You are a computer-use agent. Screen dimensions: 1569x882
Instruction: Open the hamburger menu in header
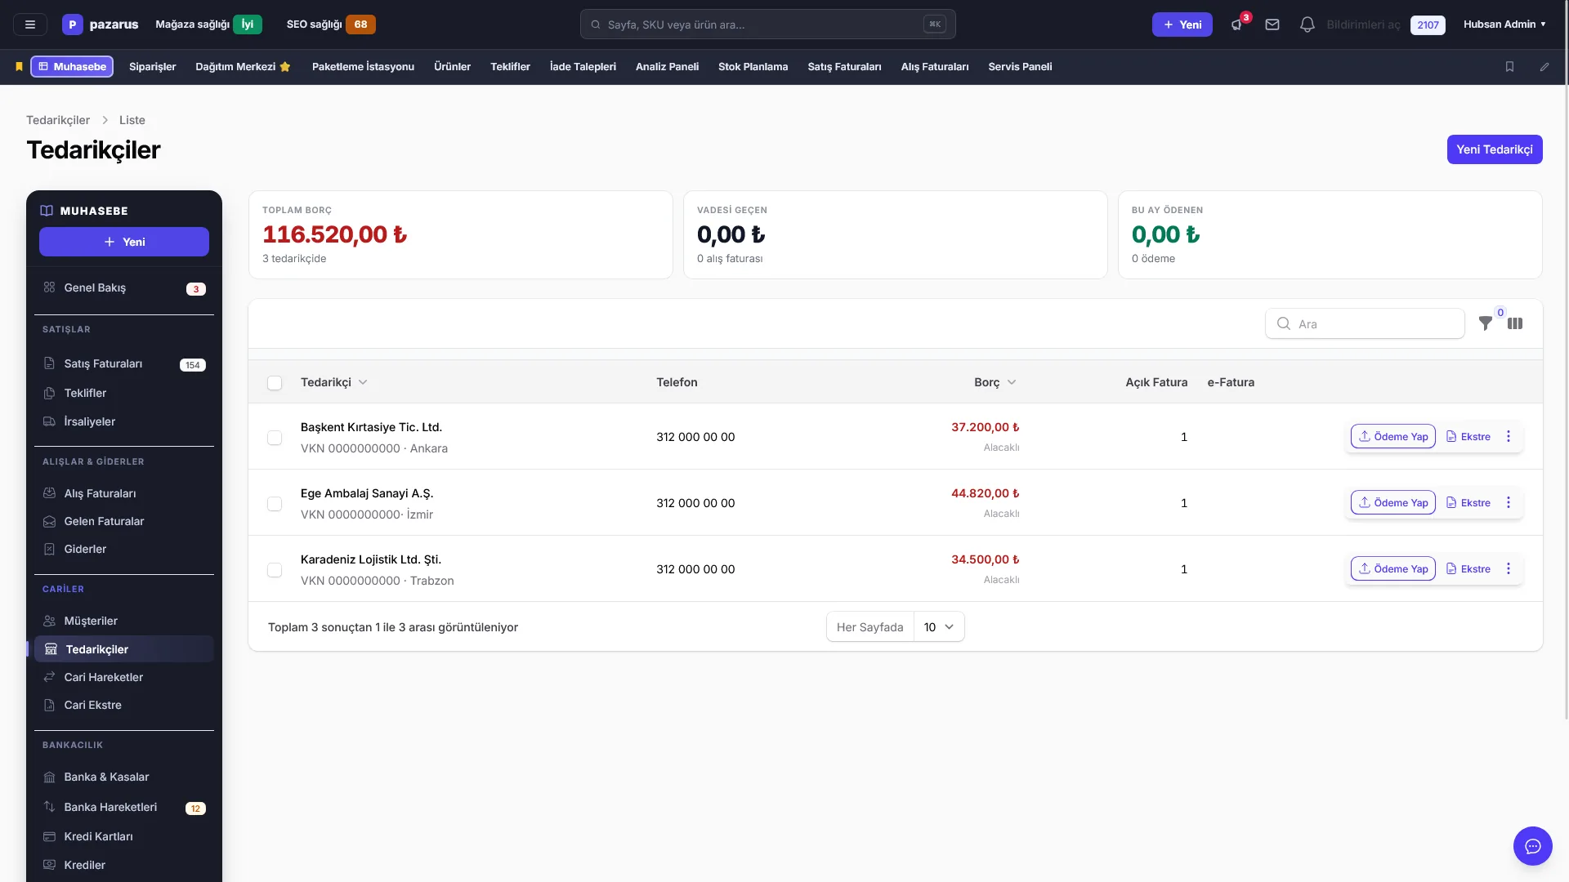[x=30, y=24]
